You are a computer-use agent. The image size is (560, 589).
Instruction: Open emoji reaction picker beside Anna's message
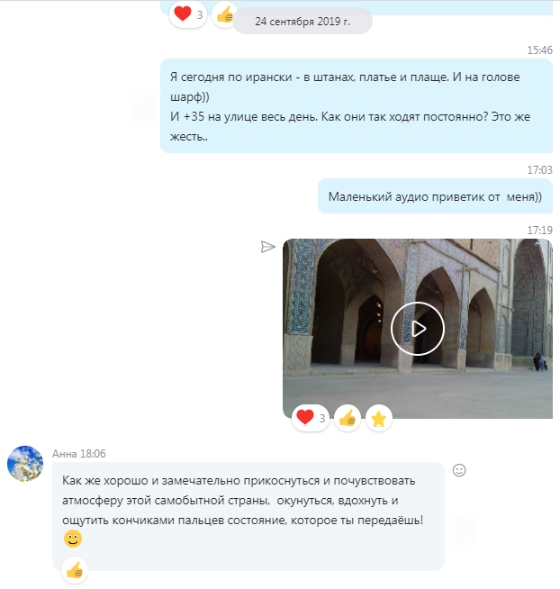point(459,470)
